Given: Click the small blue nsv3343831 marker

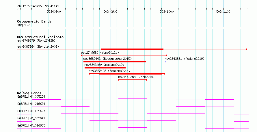Looking at the screenshot, I should tap(165, 62).
